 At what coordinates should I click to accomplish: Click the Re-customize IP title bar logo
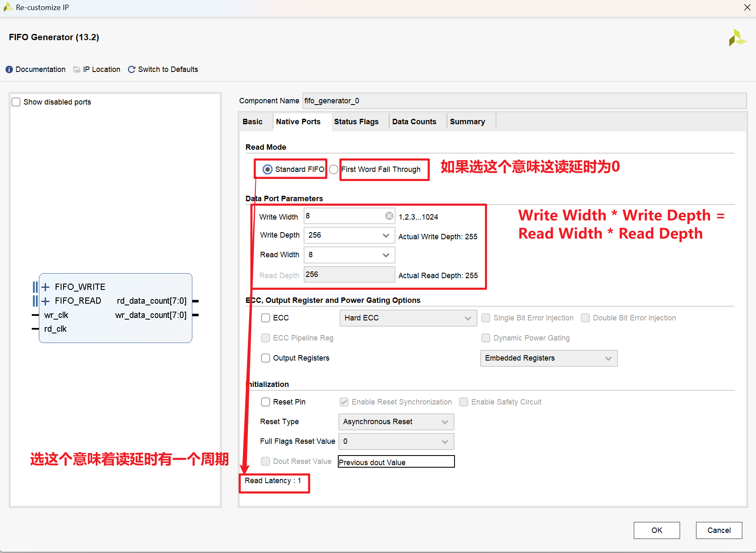[8, 8]
